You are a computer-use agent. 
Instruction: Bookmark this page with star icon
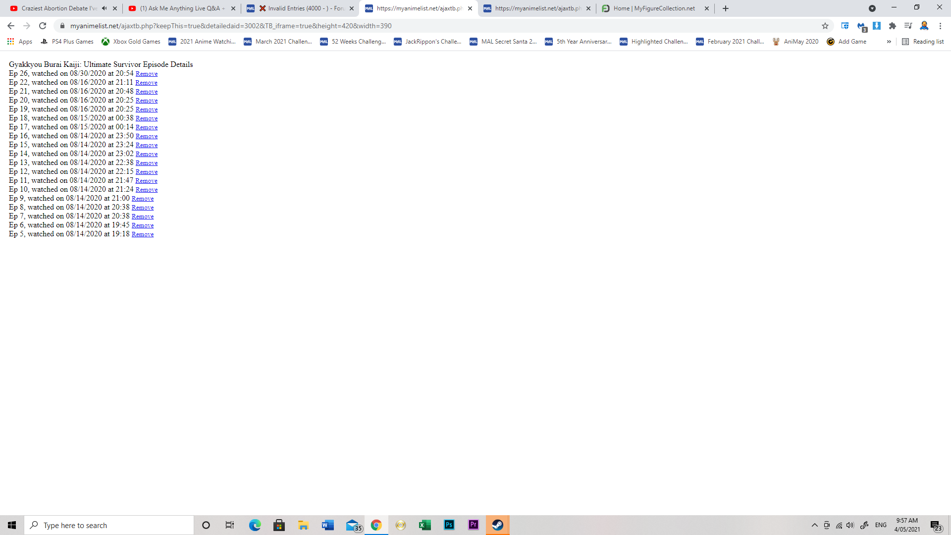coord(825,26)
